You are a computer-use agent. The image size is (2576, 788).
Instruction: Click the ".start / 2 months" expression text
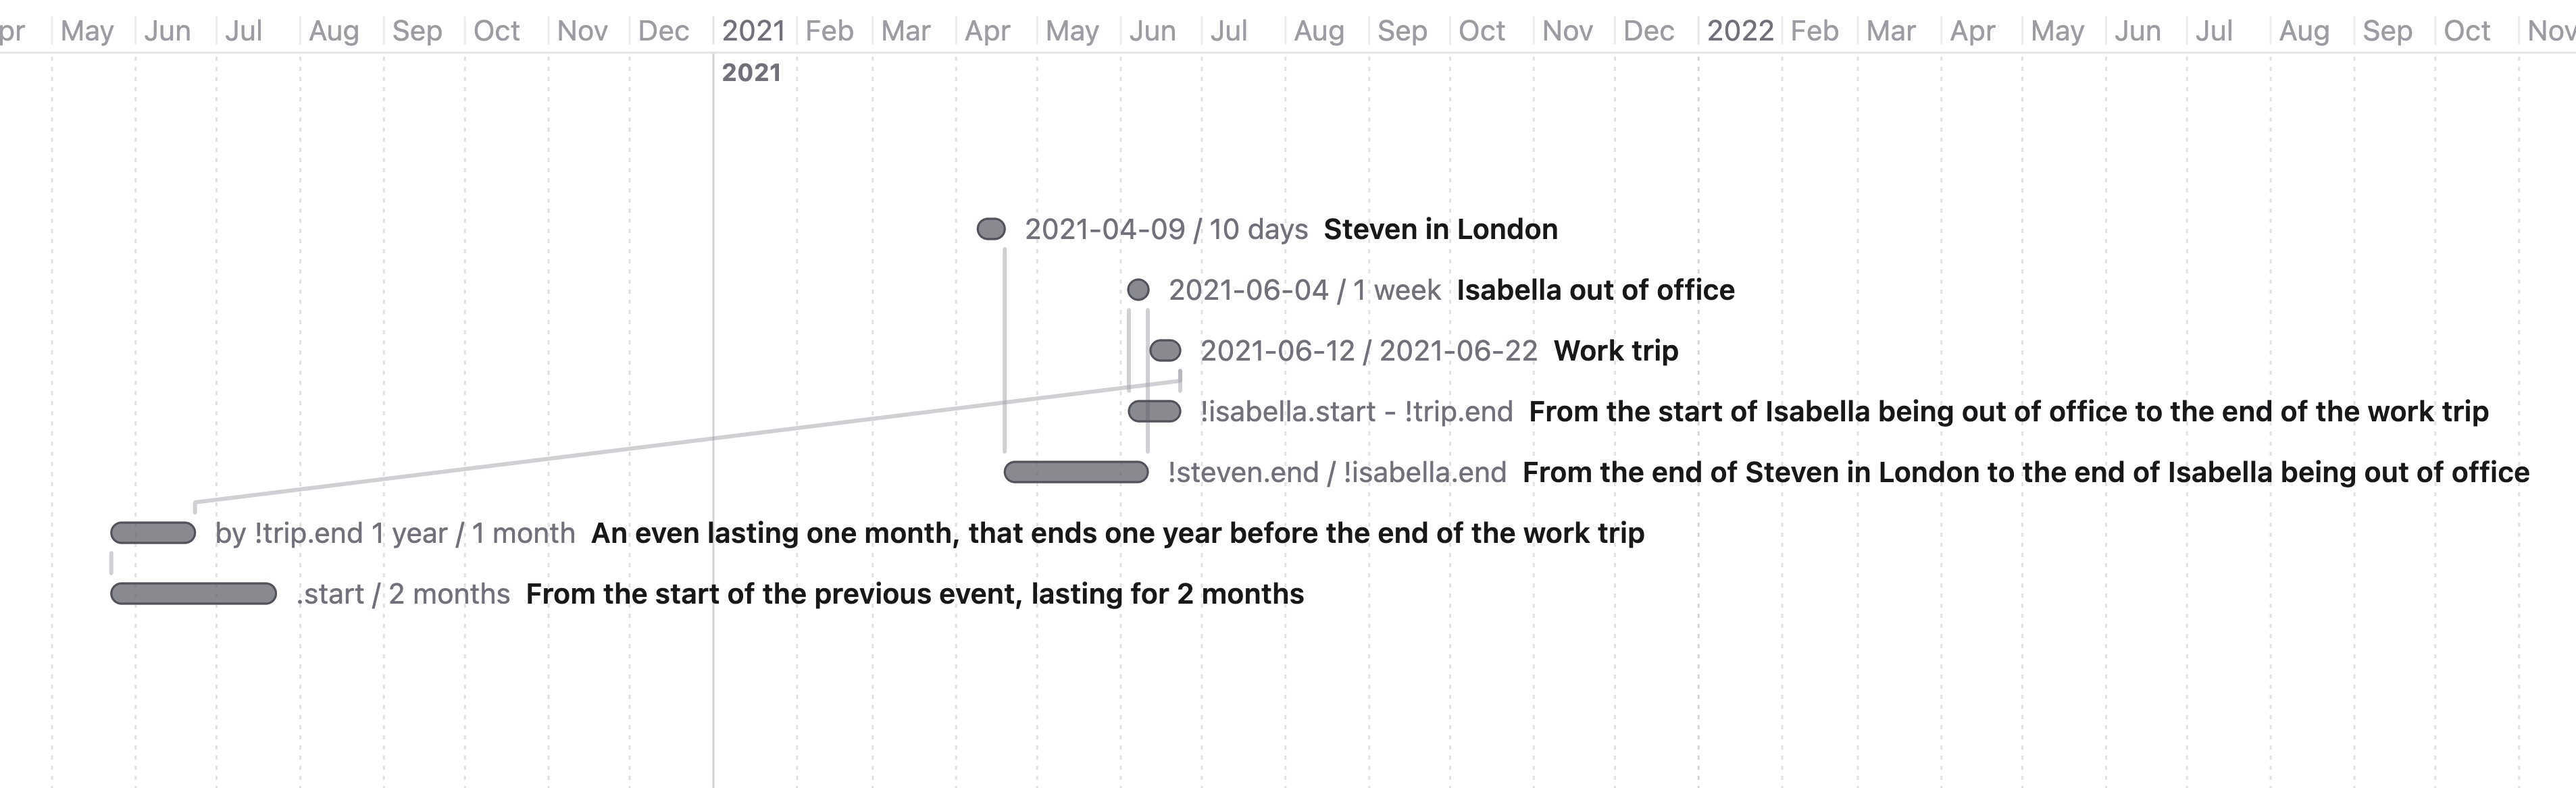(403, 594)
